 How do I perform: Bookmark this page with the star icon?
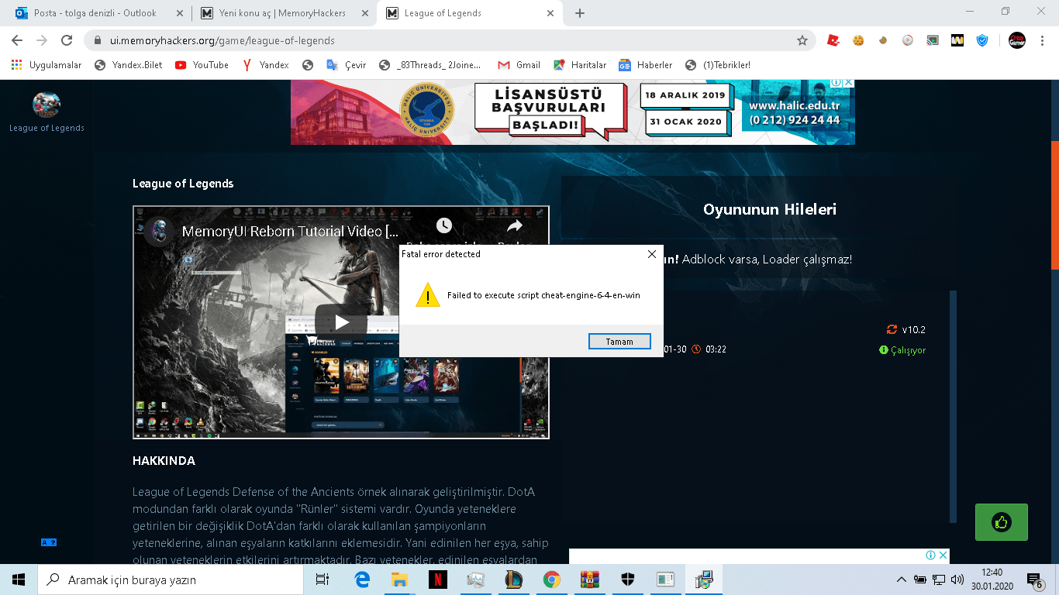[802, 40]
